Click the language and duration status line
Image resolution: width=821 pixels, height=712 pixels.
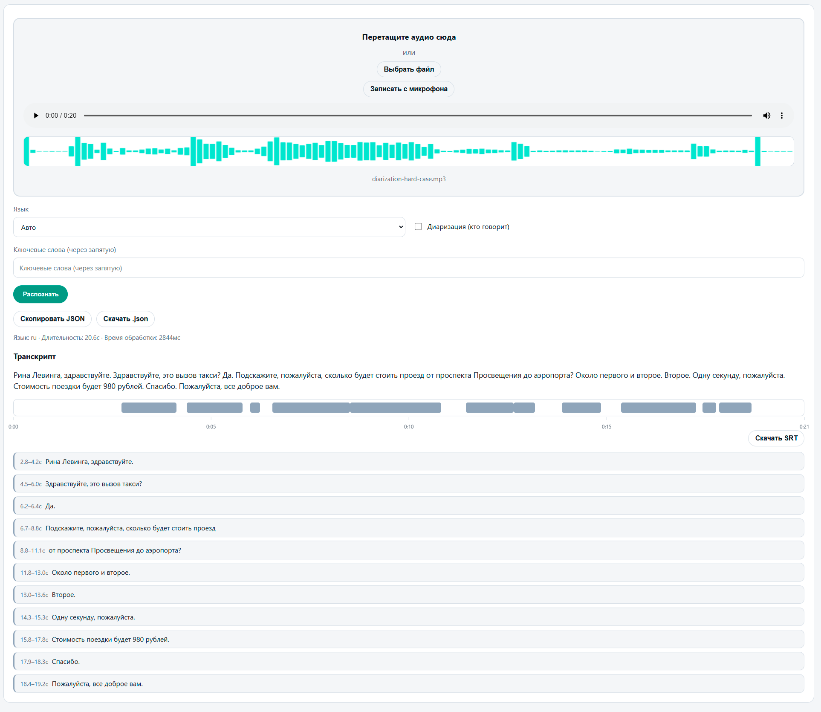[x=97, y=338]
